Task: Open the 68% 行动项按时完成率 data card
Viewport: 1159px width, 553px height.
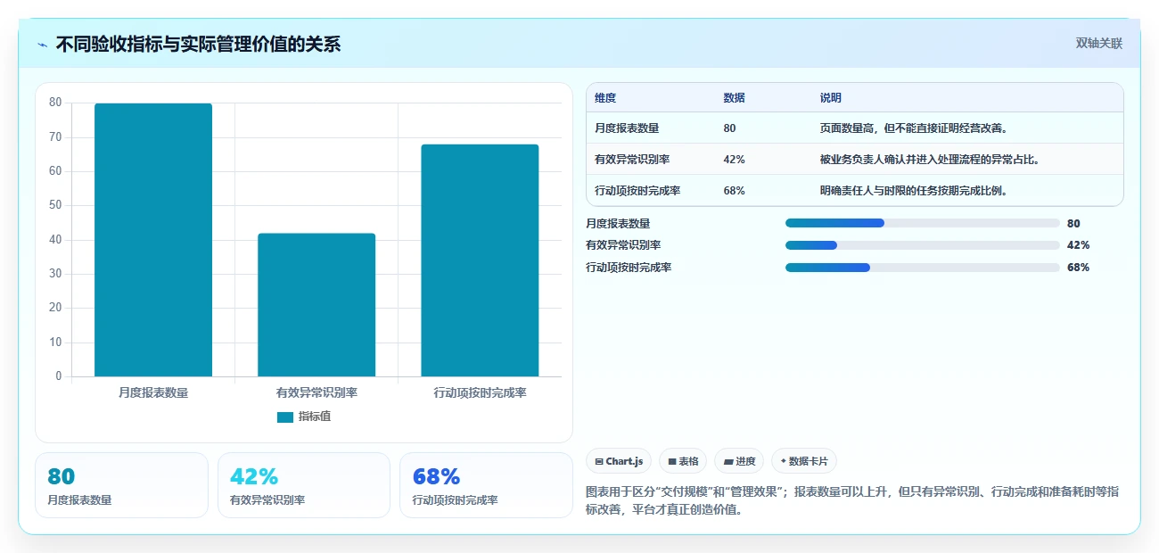Action: point(486,485)
